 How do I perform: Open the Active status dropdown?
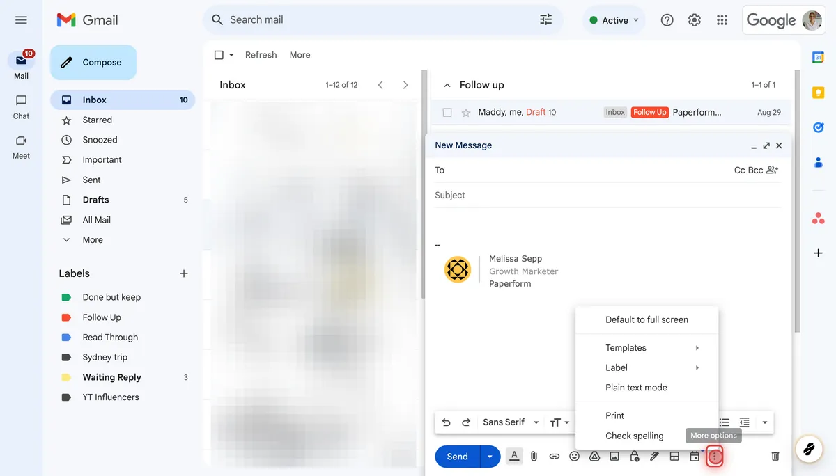[x=614, y=20]
